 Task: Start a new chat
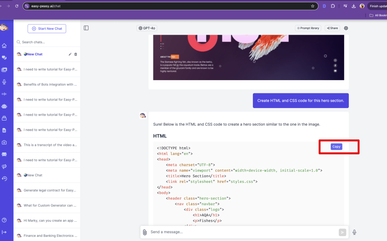pyautogui.click(x=47, y=29)
